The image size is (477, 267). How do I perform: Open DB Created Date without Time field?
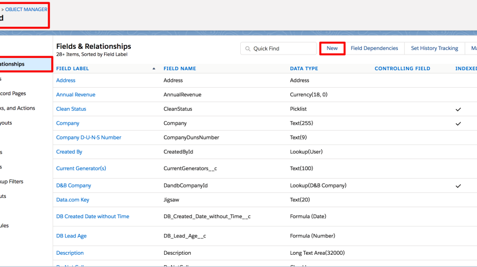click(92, 217)
